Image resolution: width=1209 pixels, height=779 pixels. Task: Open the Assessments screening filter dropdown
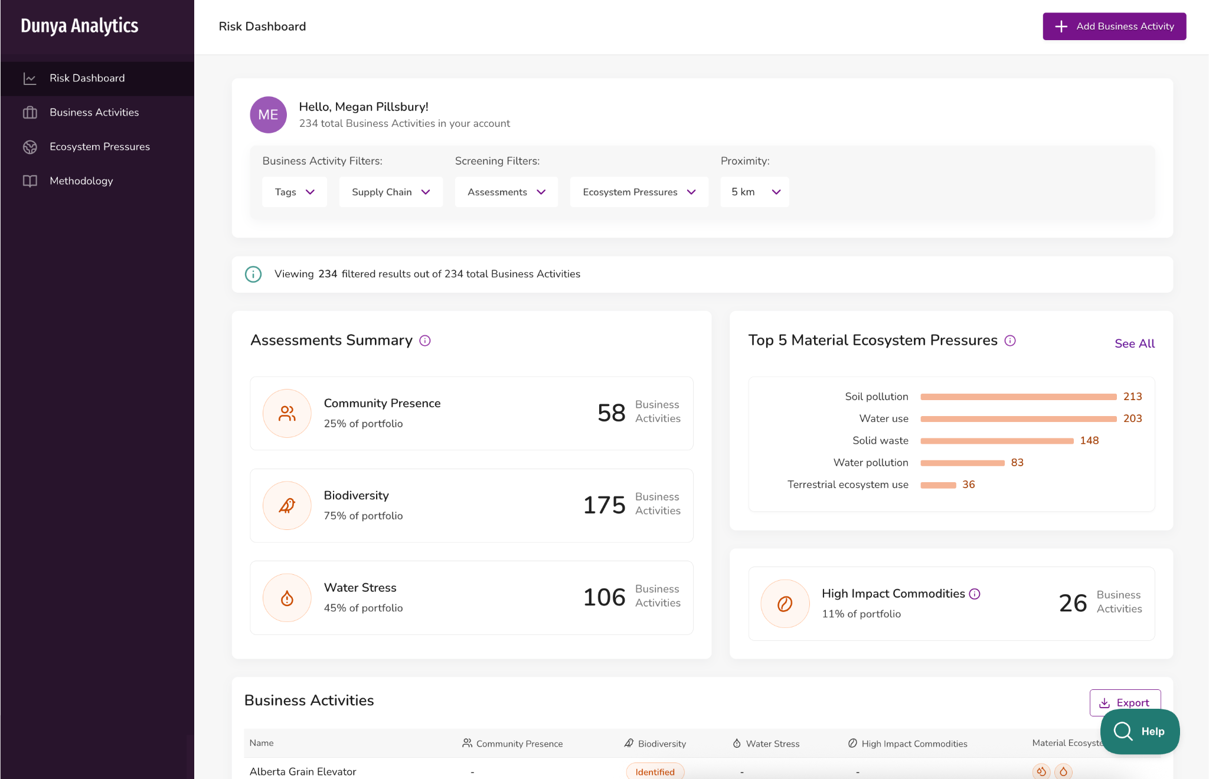506,192
